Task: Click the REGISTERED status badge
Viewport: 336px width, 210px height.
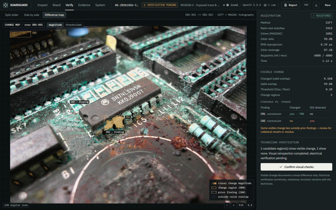Action: point(321,16)
